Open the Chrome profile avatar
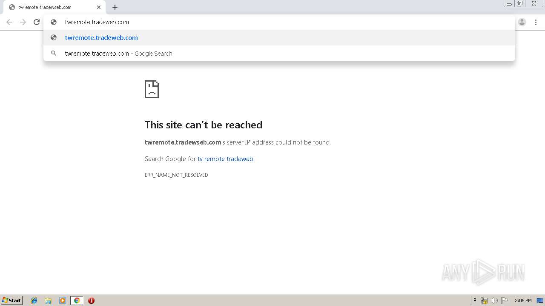545x306 pixels. click(522, 22)
